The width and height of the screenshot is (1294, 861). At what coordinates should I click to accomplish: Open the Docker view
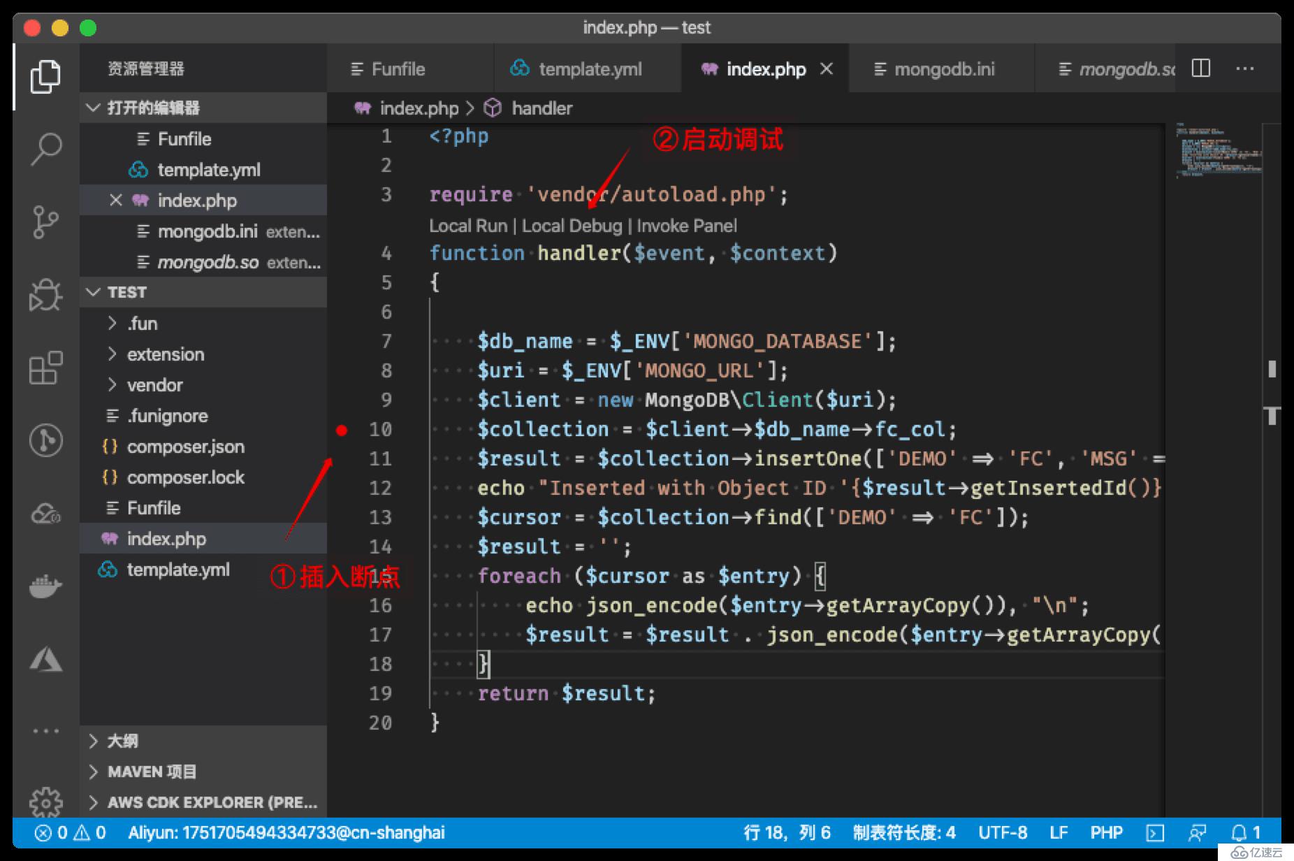[x=45, y=586]
